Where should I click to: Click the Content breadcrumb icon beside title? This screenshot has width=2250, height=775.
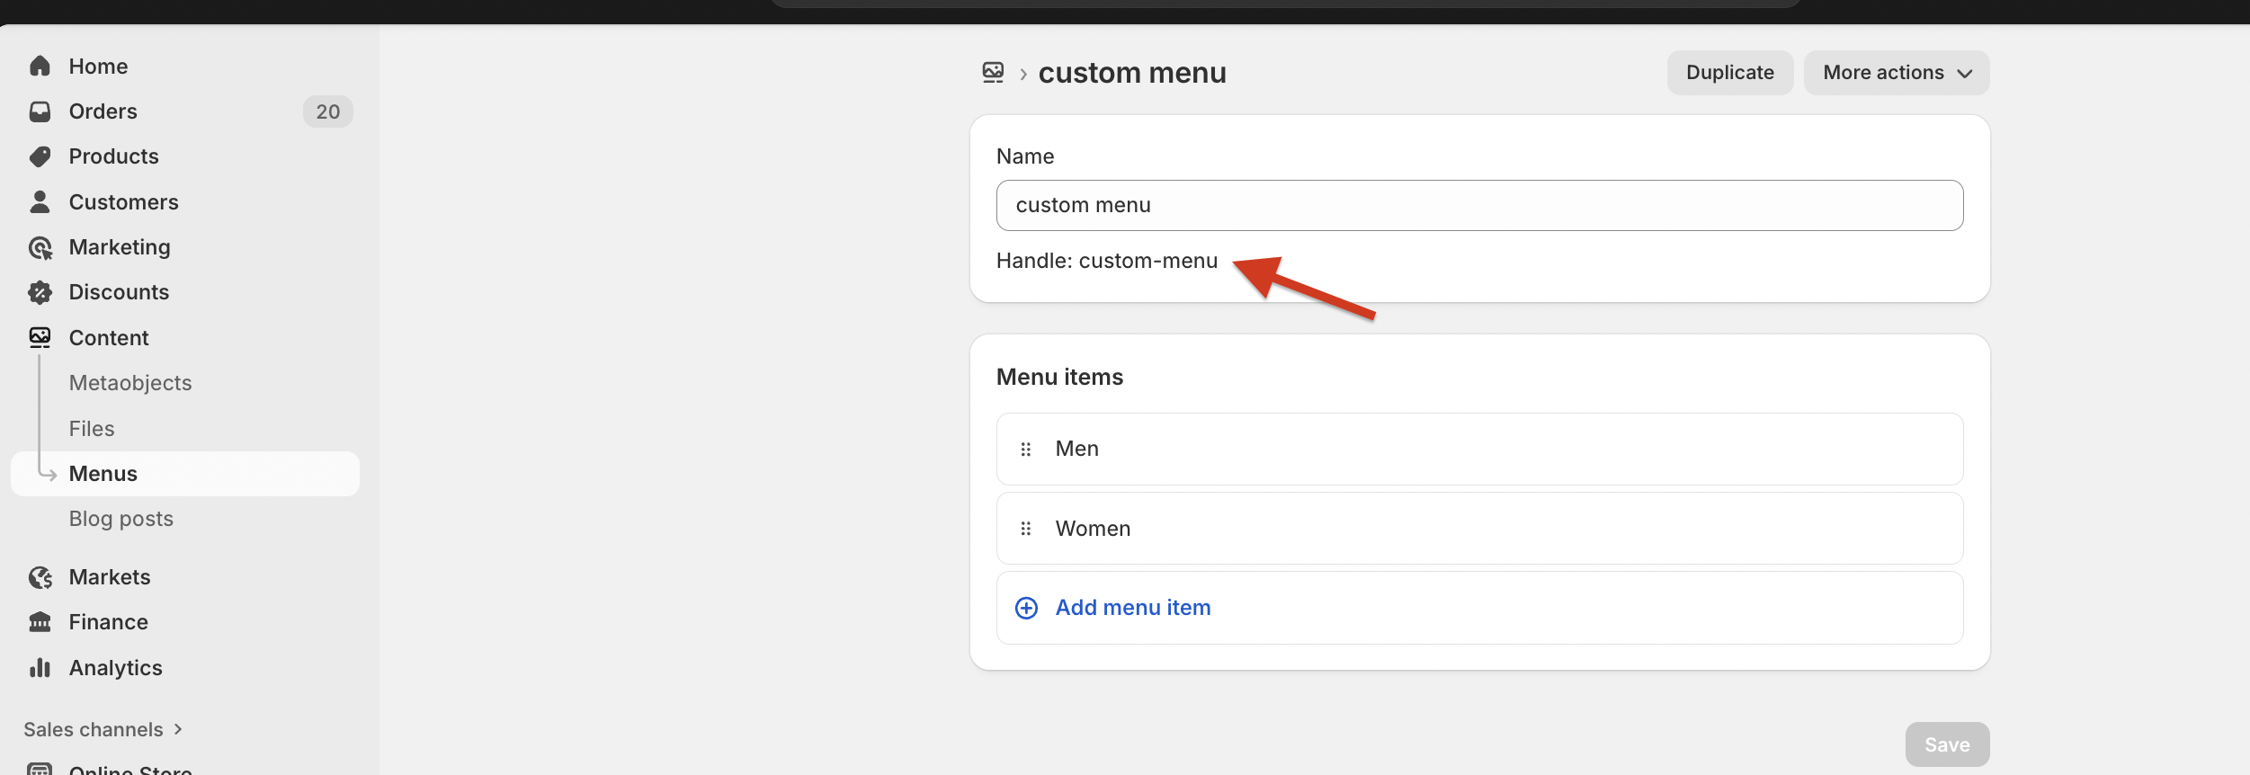993,73
